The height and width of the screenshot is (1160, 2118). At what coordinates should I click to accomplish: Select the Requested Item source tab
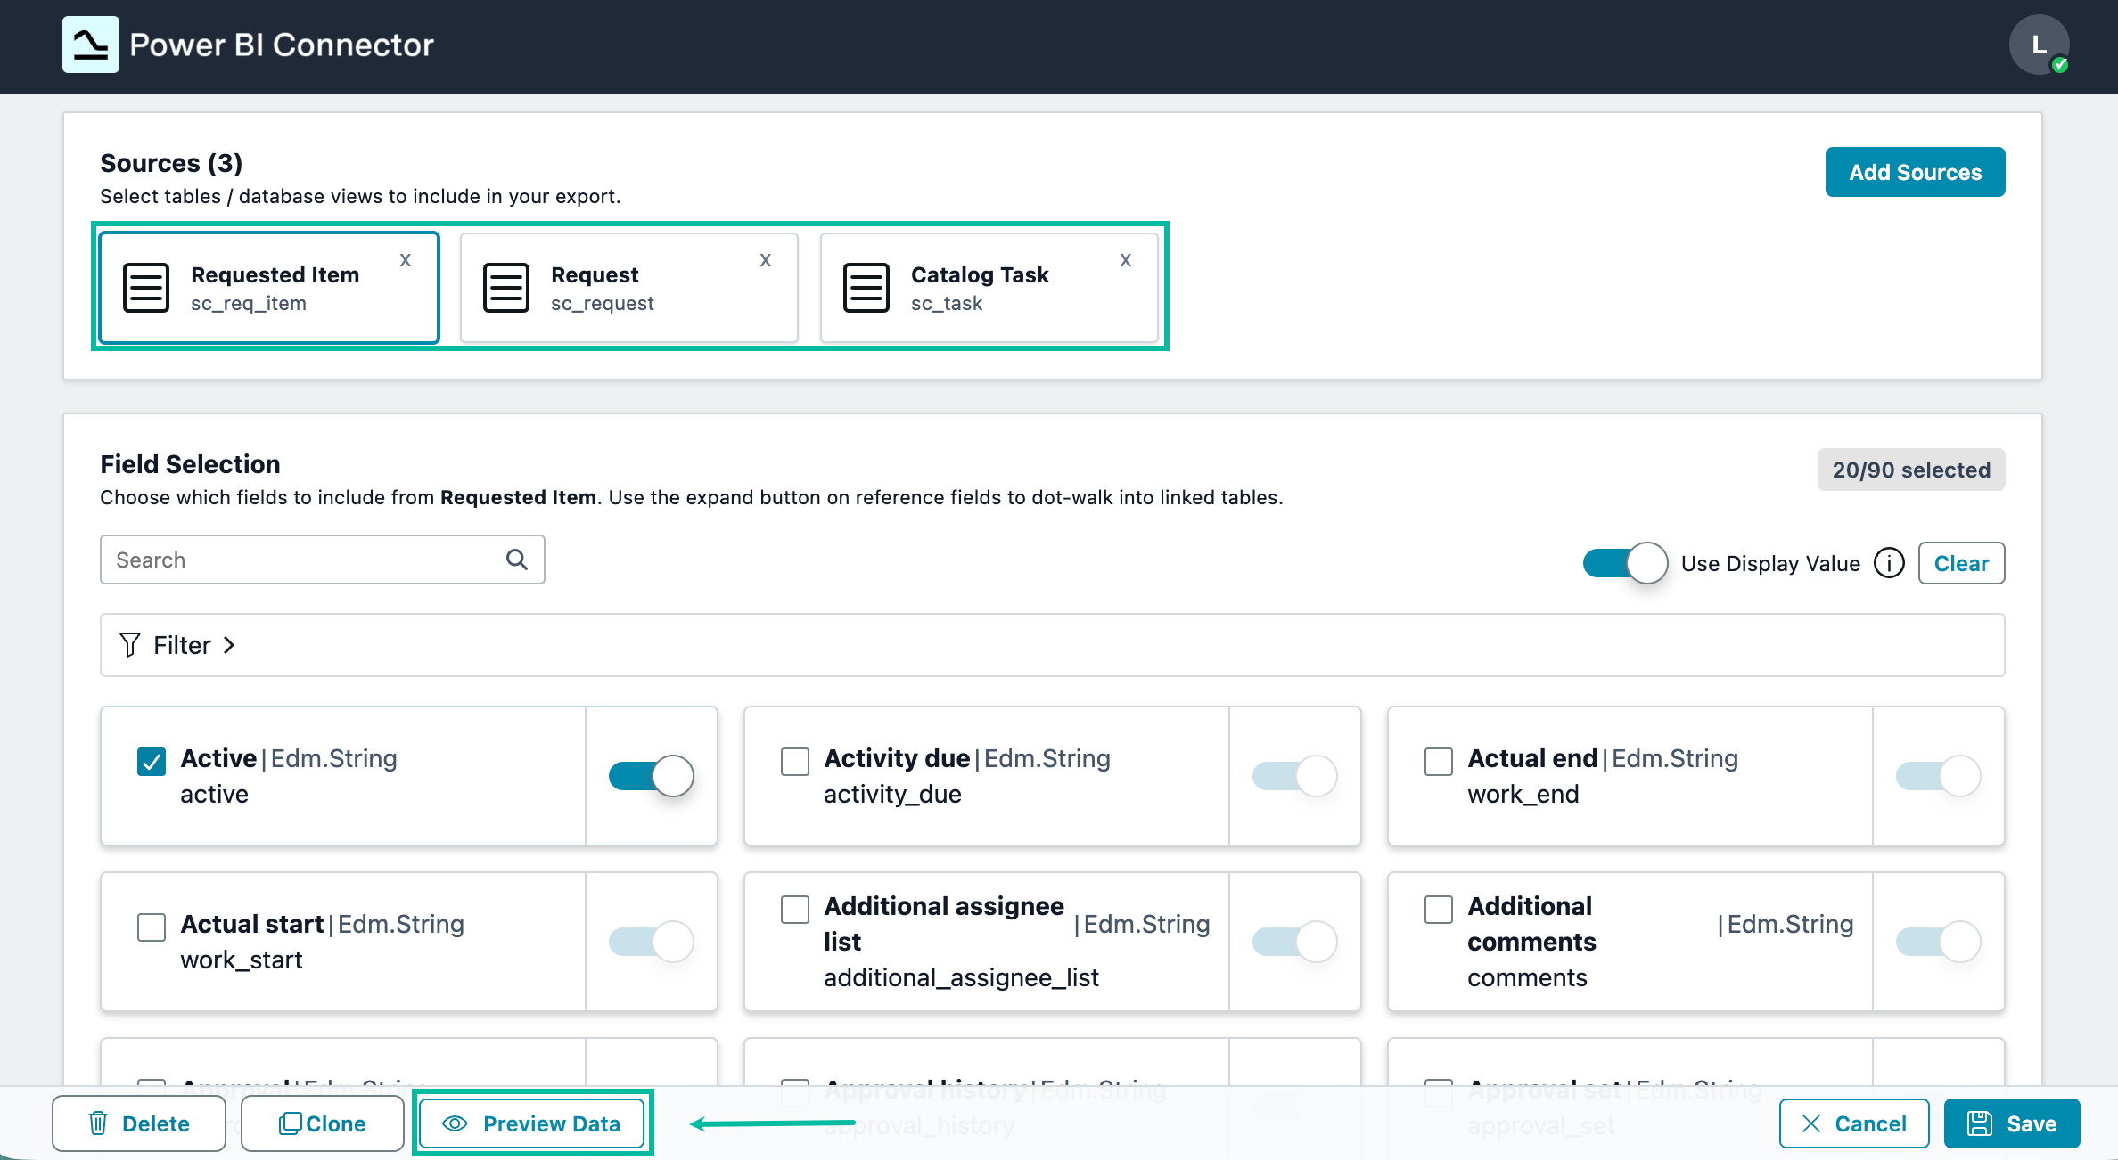[269, 288]
